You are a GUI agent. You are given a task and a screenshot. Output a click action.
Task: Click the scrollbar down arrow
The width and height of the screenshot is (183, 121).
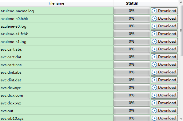tap(181, 119)
